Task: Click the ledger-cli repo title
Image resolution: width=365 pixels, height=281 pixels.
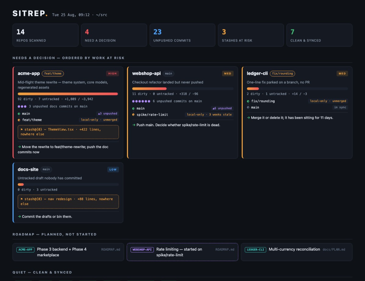Action: 257,74
